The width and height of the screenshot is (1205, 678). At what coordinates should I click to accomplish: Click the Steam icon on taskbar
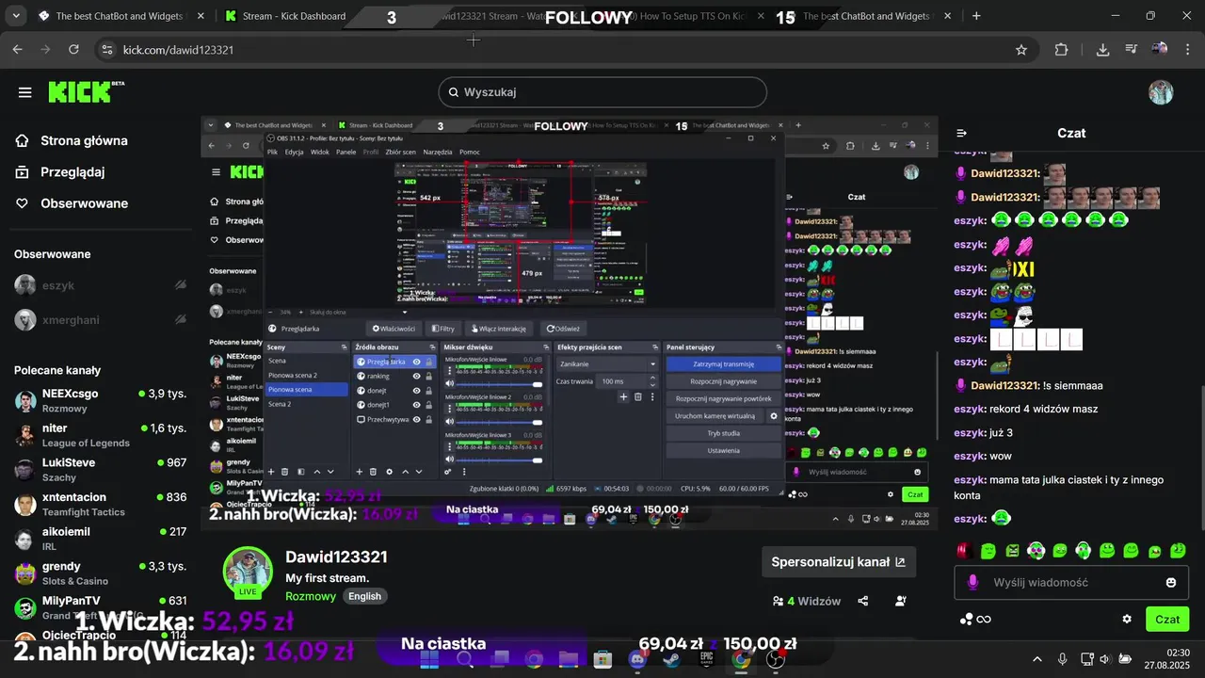672,659
